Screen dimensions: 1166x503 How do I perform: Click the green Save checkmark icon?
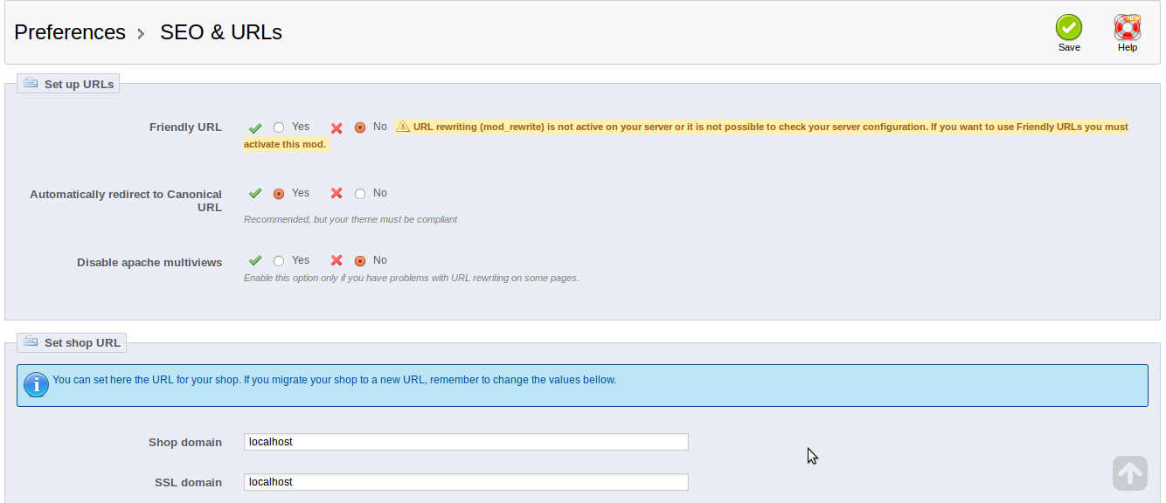tap(1068, 27)
